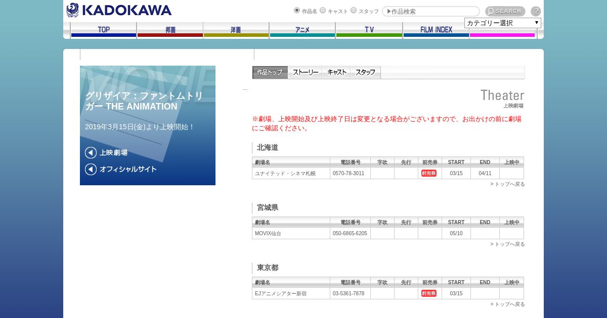
Task: Click the circular arrow icon beside オフィシャルサイト
Action: 91,169
